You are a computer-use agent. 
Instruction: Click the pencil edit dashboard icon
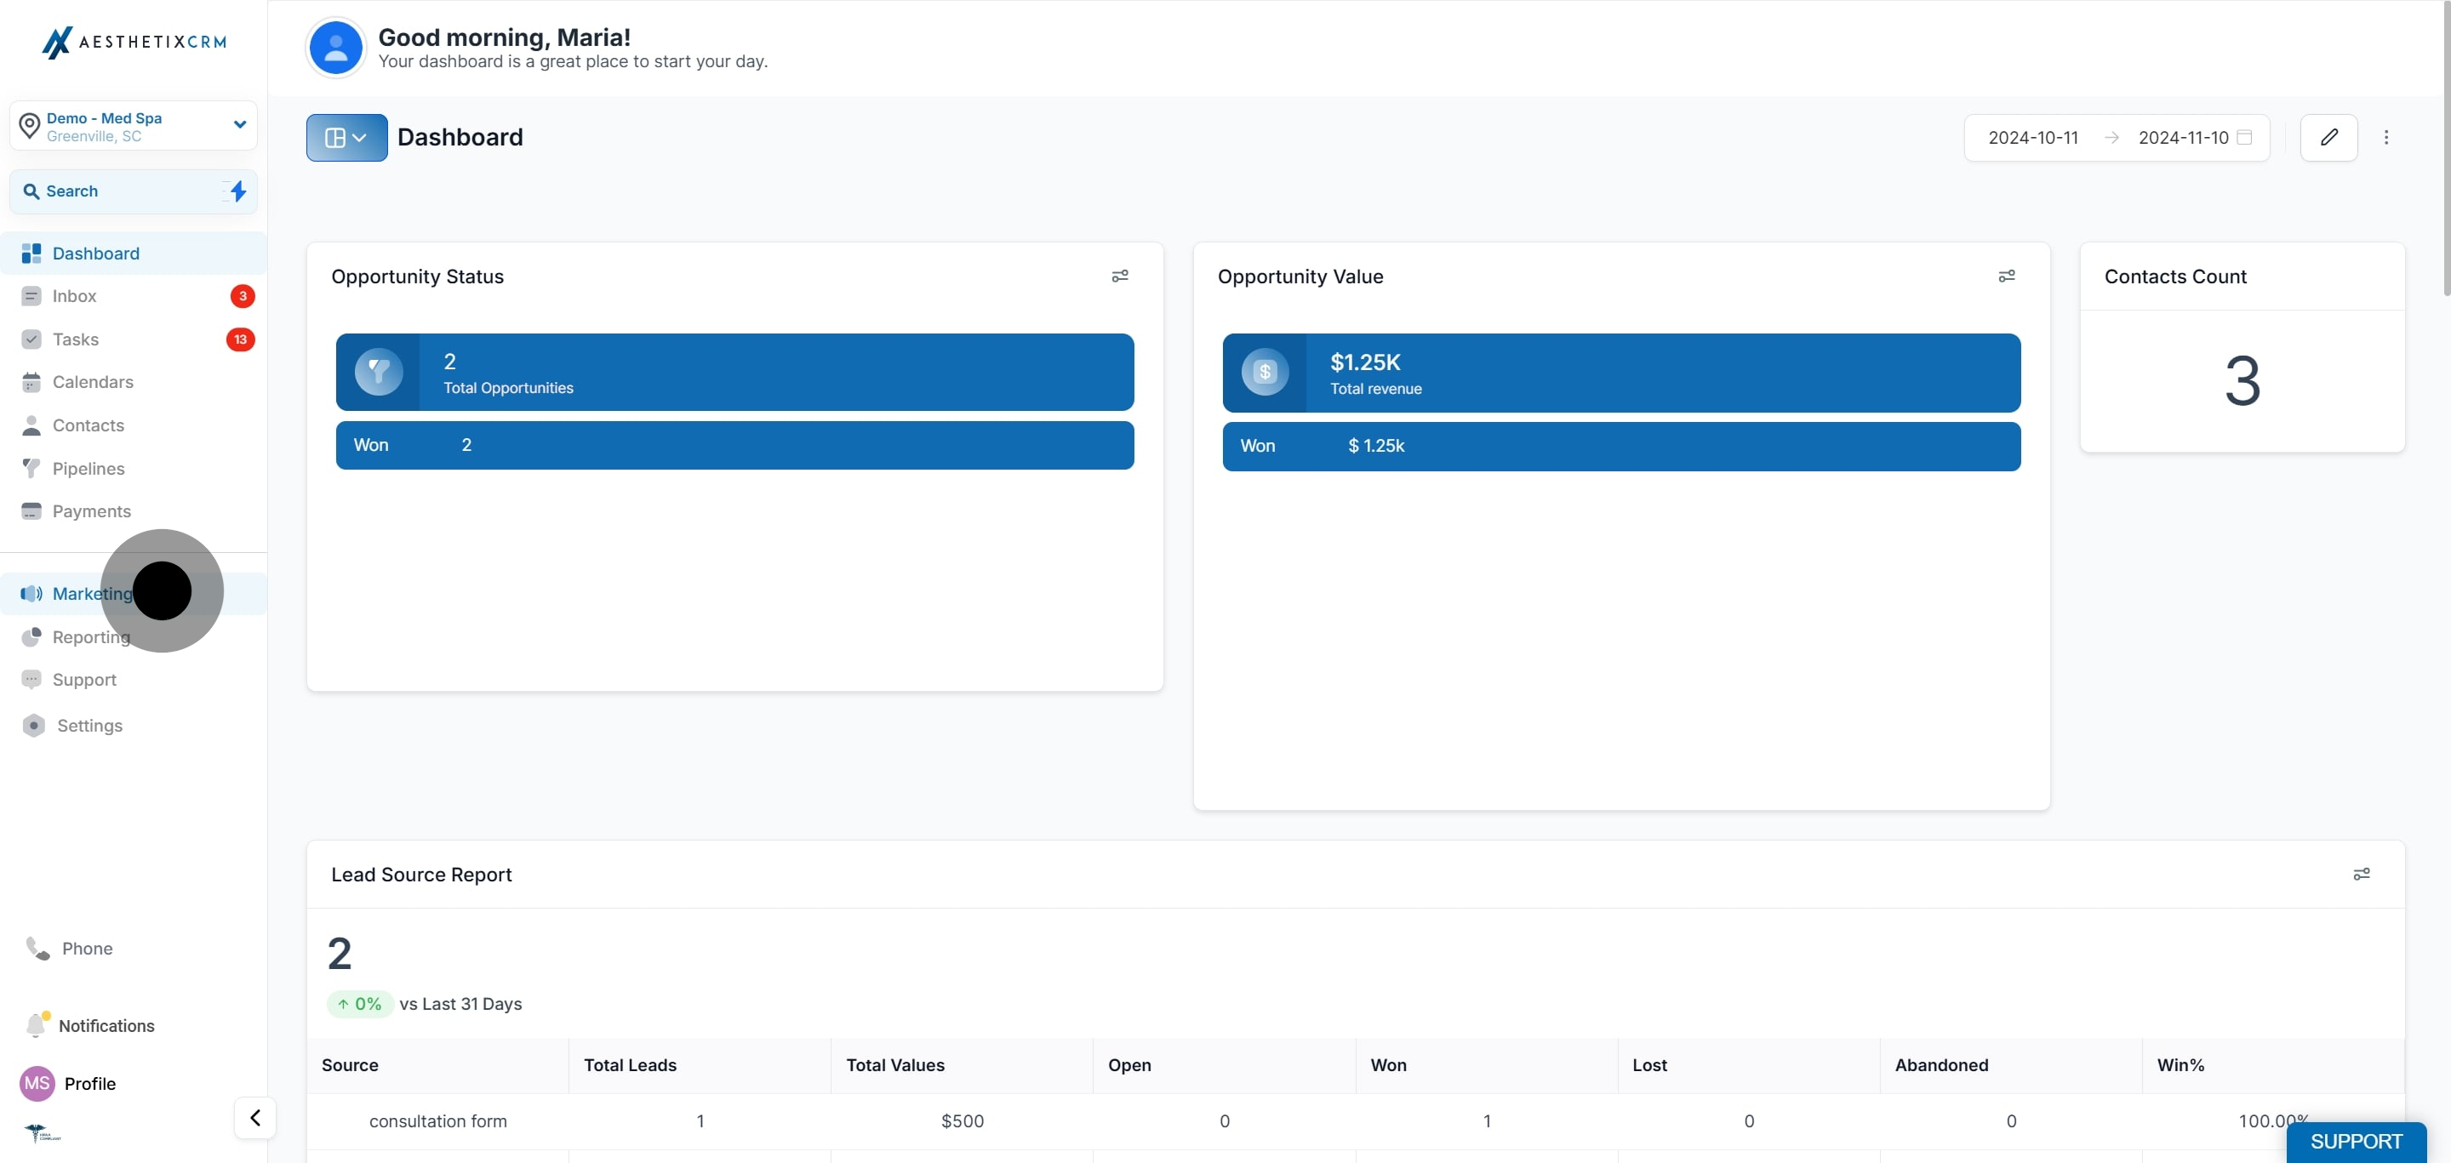coord(2328,138)
